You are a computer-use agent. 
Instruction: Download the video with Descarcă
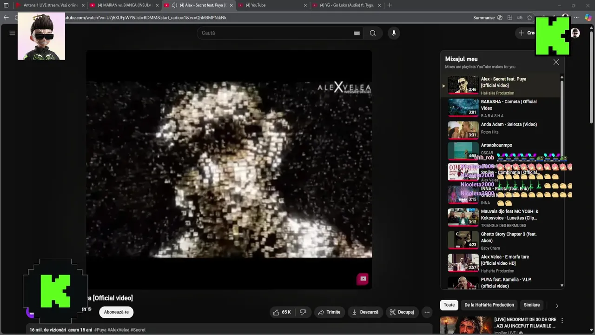coord(365,312)
